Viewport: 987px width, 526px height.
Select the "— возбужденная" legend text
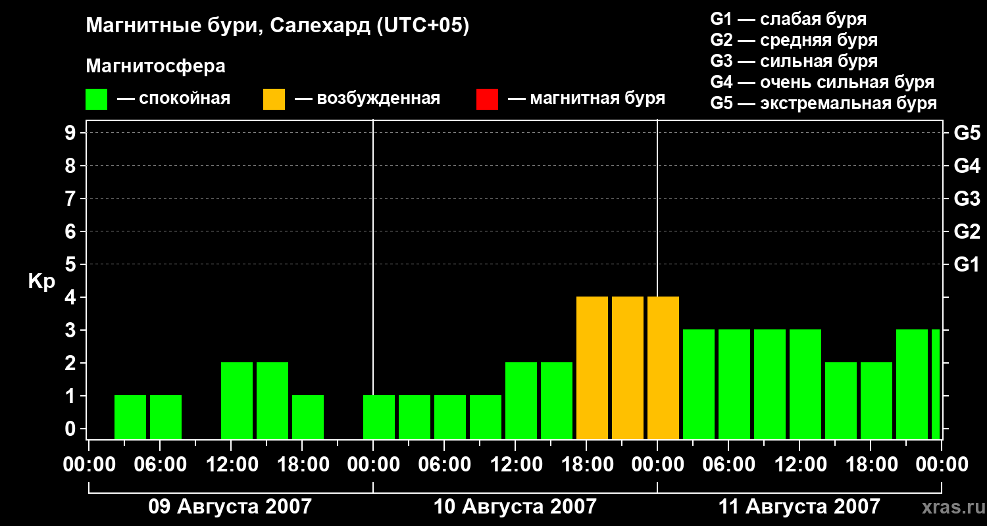[367, 99]
